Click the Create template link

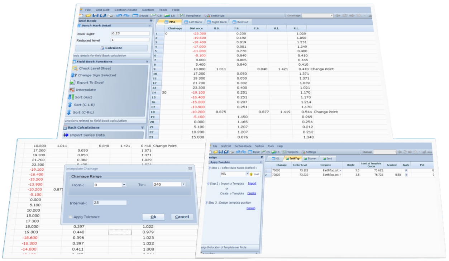click(252, 193)
